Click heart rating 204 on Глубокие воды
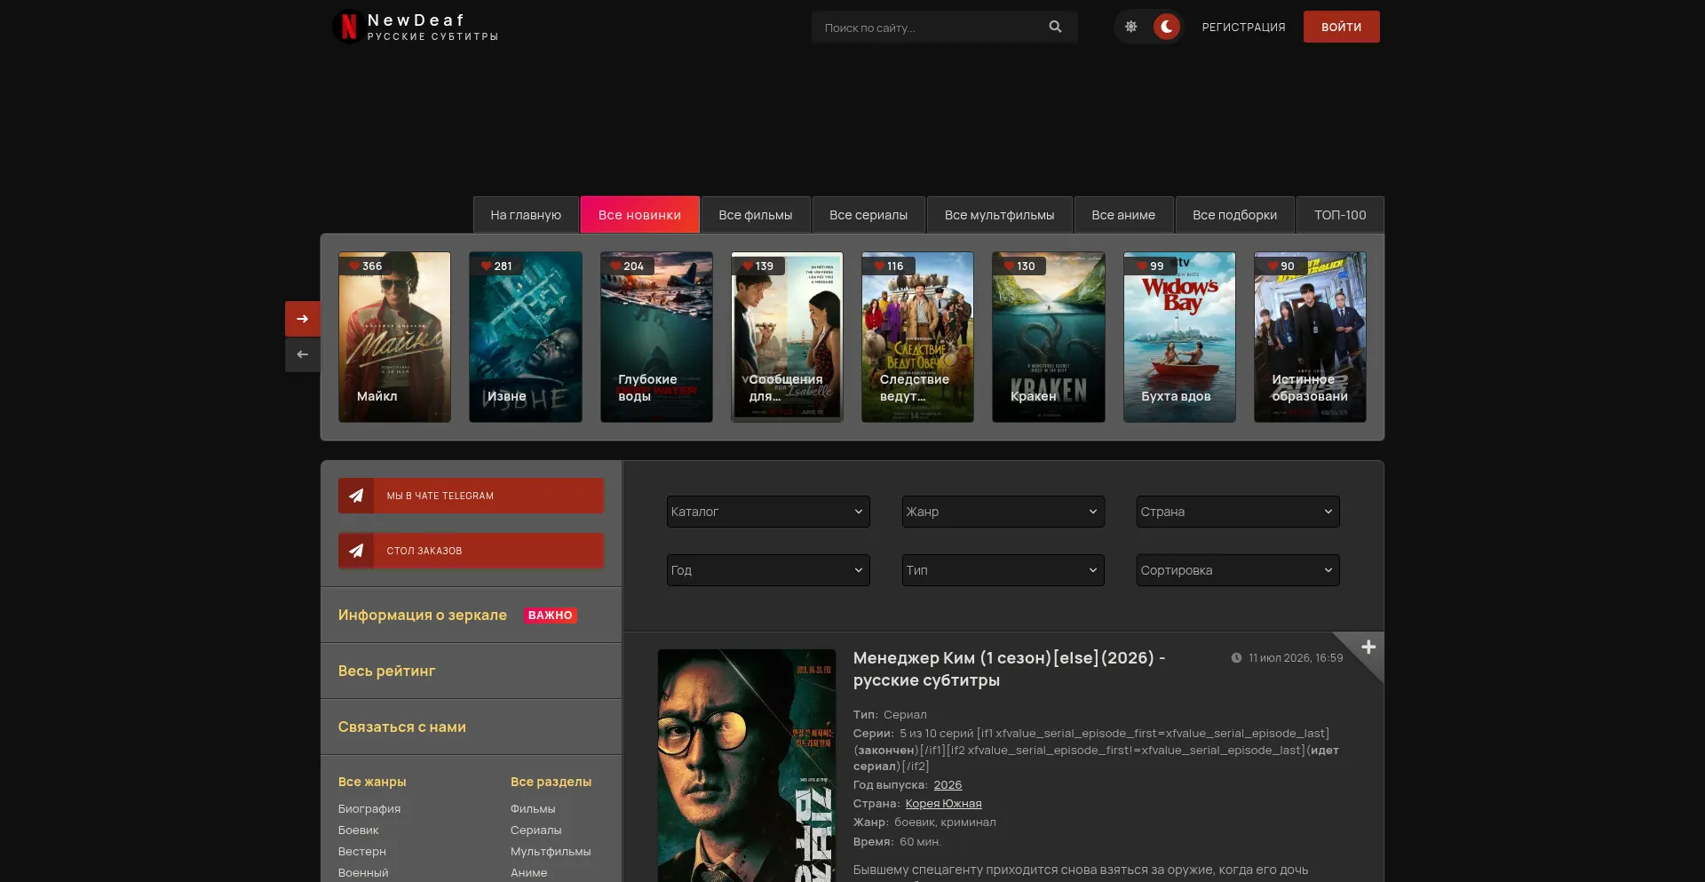1705x882 pixels. coord(627,266)
